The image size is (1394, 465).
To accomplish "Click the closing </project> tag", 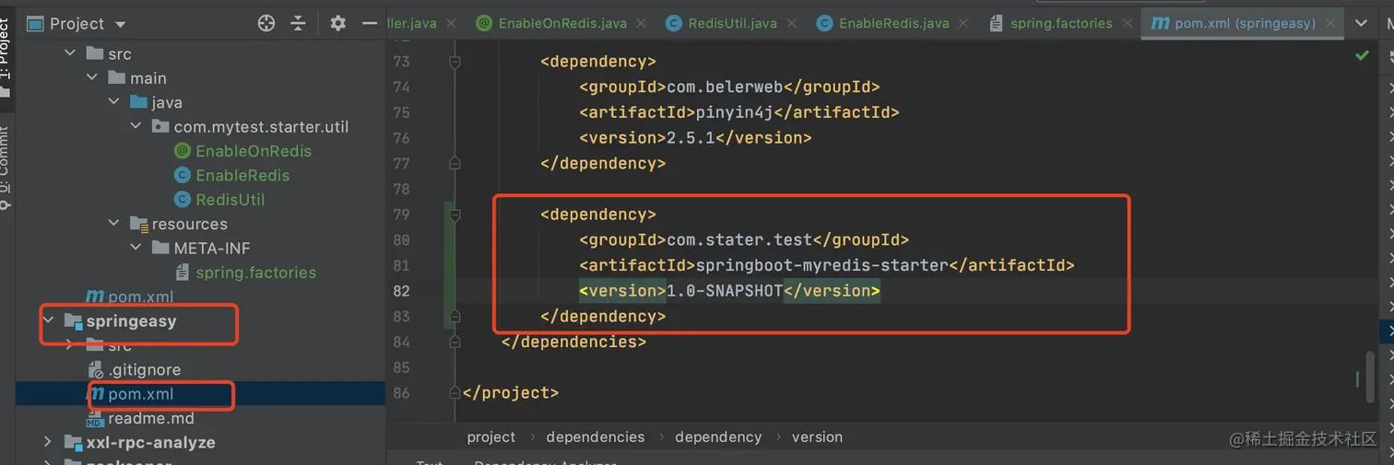I will (511, 392).
